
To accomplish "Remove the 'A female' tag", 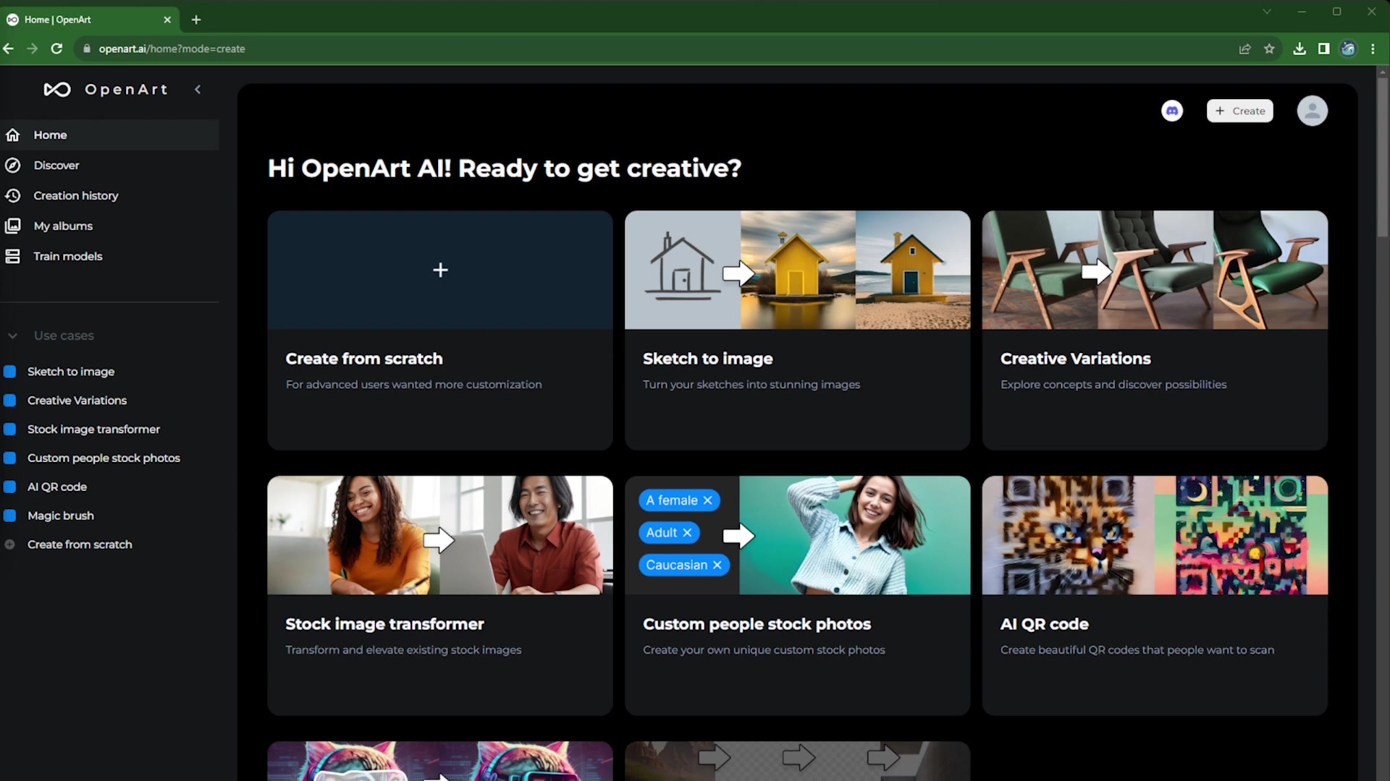I will (x=707, y=500).
